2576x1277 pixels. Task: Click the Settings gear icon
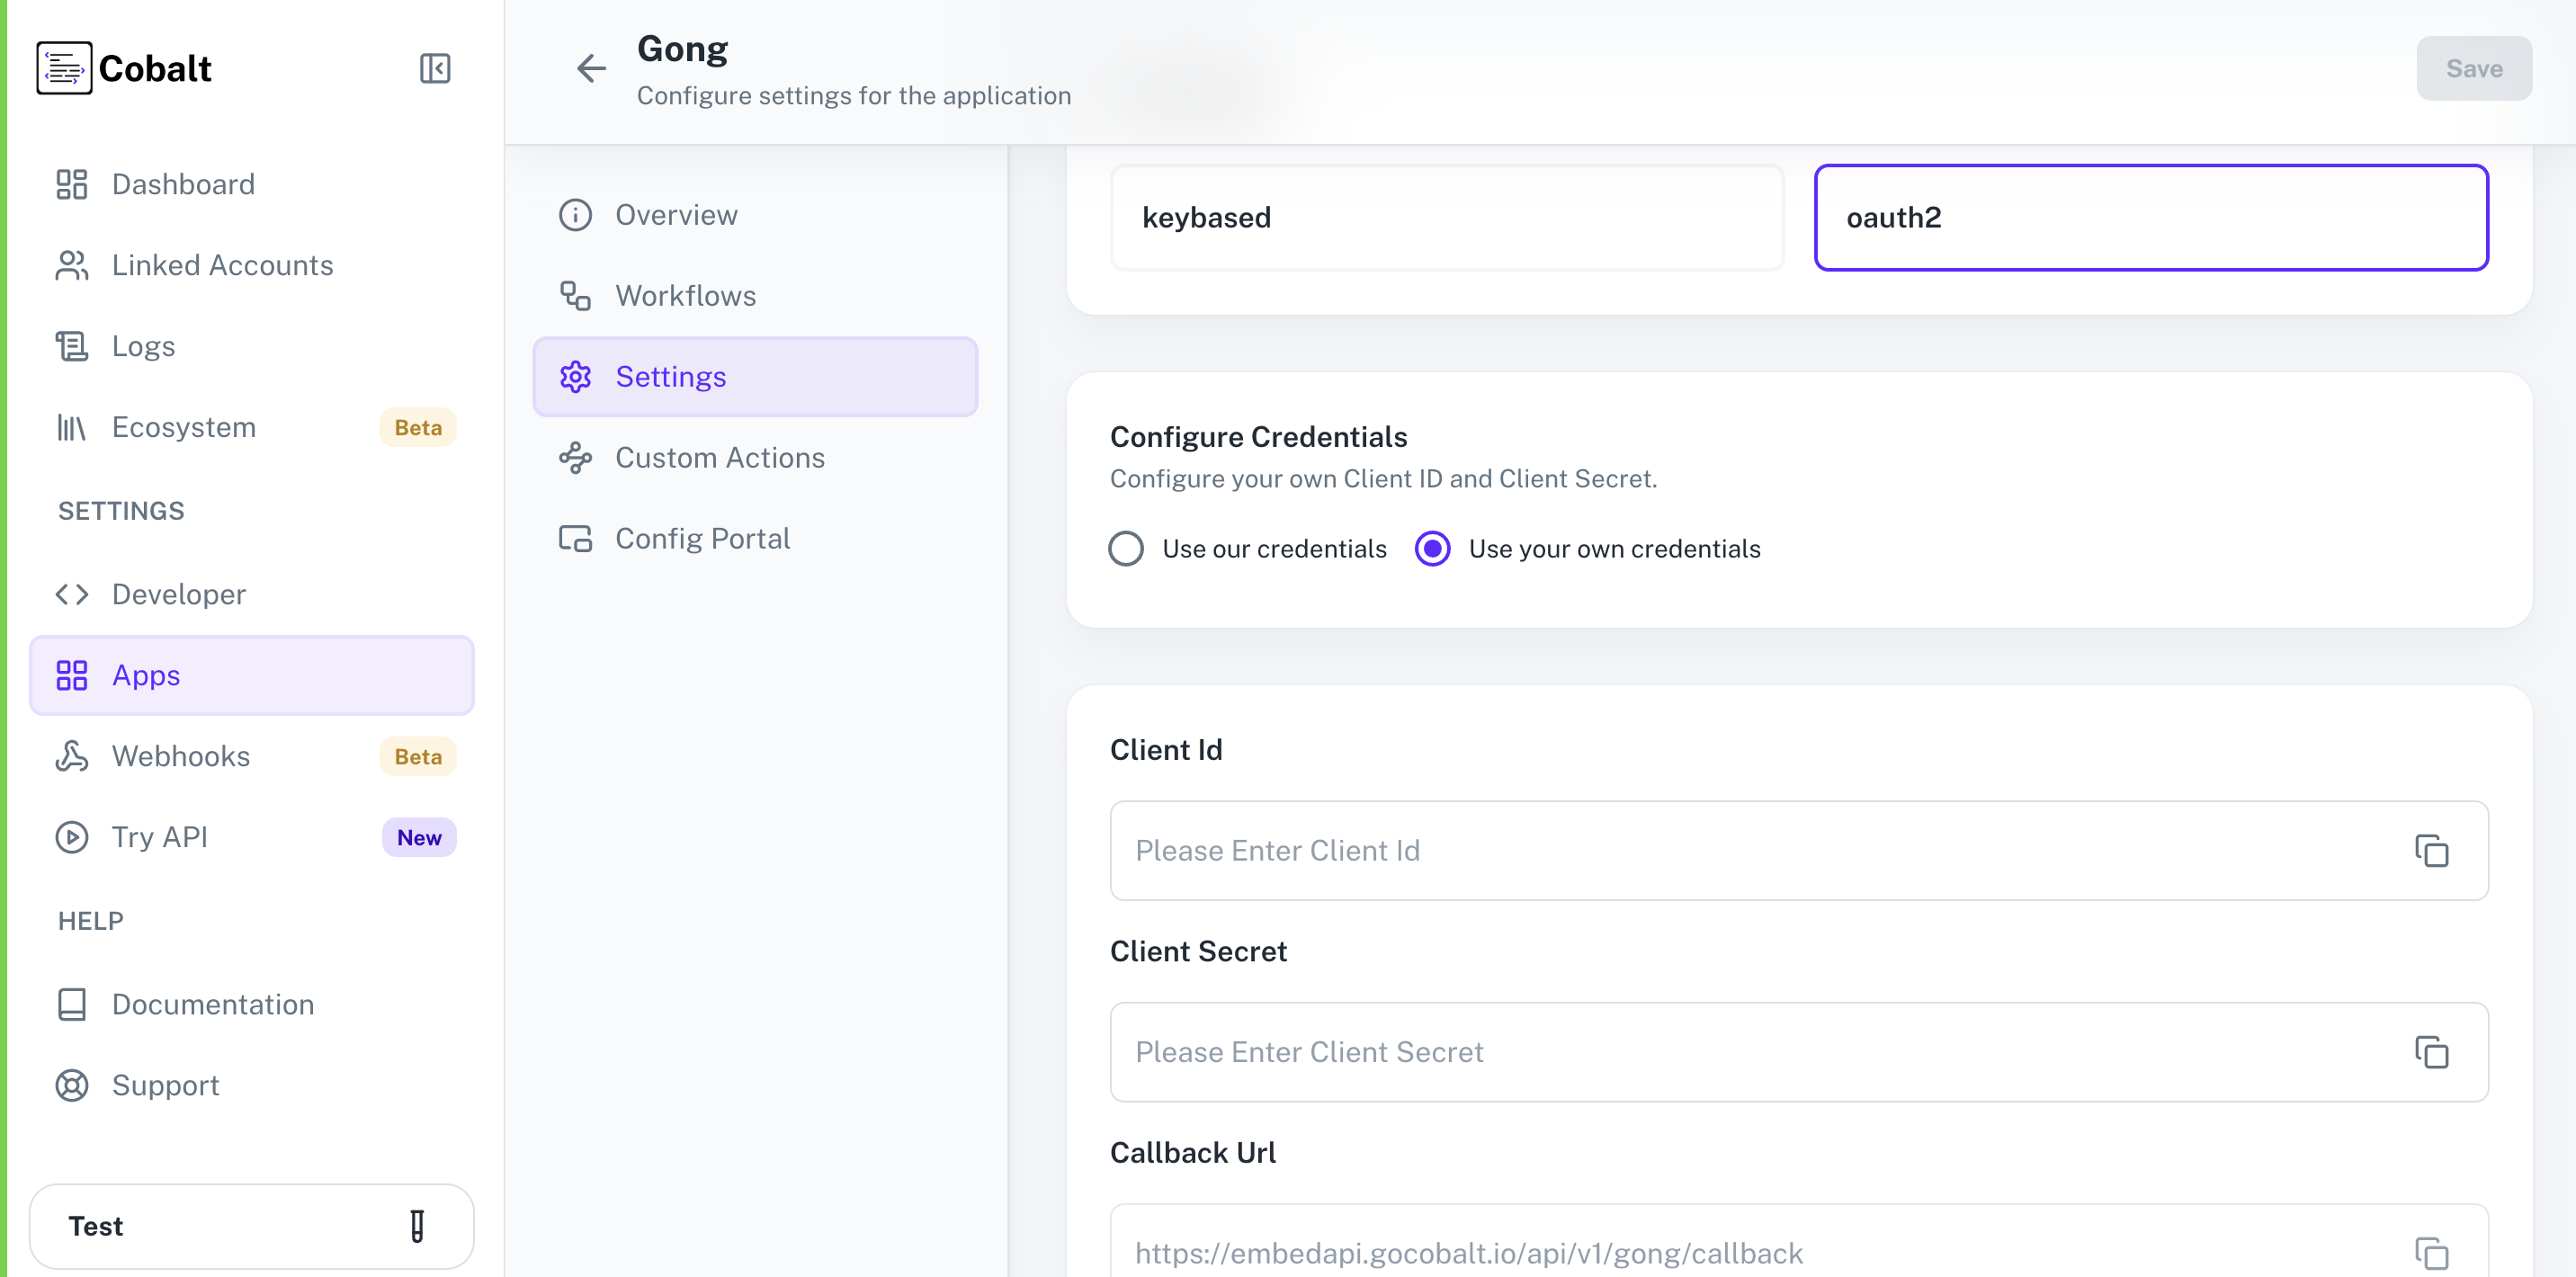[x=575, y=376]
